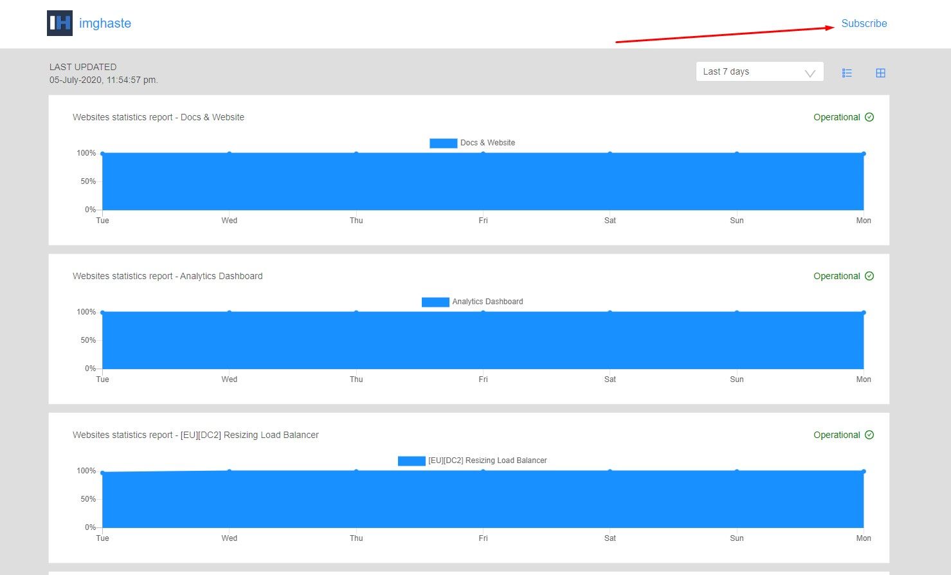Open the imghaste home text link
This screenshot has height=575, width=951.
(x=105, y=23)
